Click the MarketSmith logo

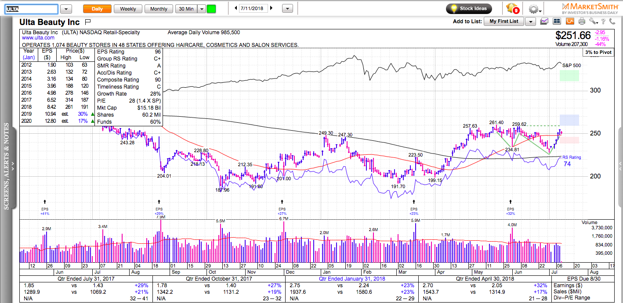pyautogui.click(x=590, y=8)
